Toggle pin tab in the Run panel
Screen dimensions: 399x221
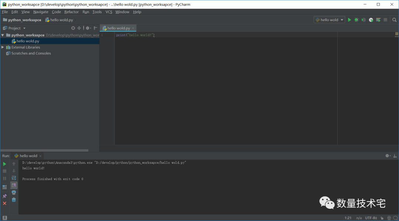4,196
